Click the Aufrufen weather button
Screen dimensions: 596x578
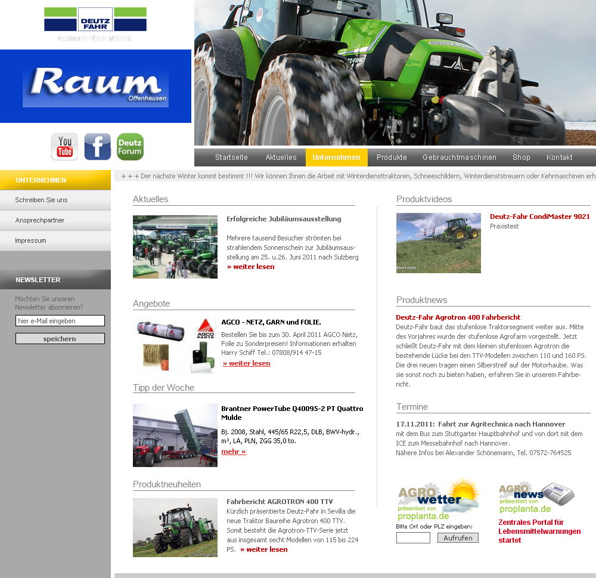[x=458, y=538]
